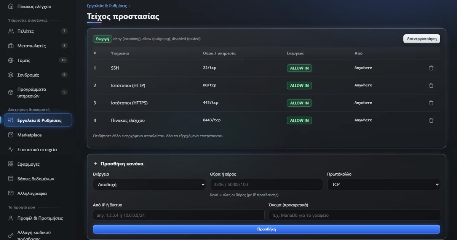
Task: Open Μεταπωλητές in the sidebar
Action: tap(38, 46)
